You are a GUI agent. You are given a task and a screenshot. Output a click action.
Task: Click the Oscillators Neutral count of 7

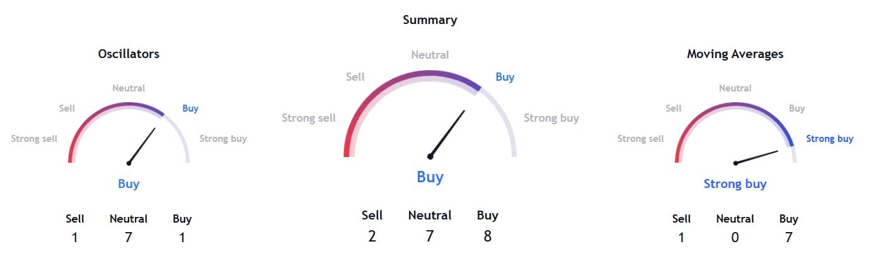(x=129, y=238)
